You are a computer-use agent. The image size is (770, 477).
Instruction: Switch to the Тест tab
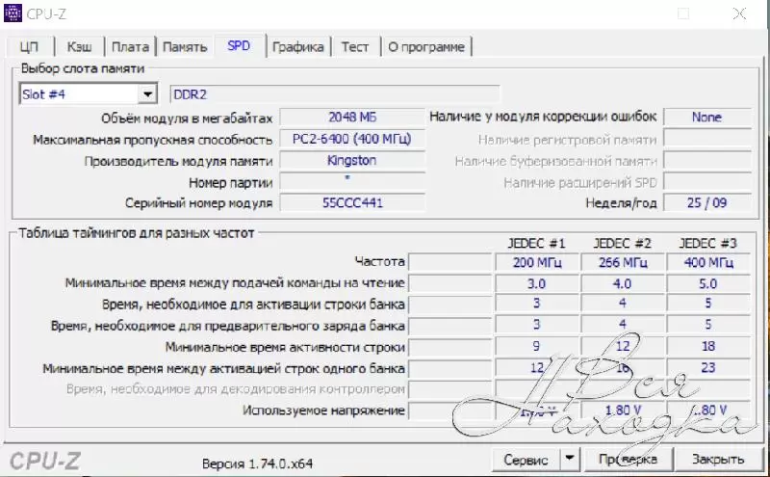355,47
